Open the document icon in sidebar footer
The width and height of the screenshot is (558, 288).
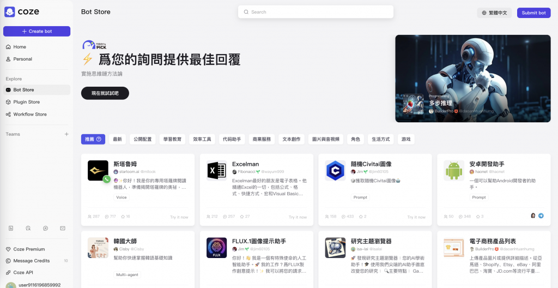pyautogui.click(x=11, y=228)
